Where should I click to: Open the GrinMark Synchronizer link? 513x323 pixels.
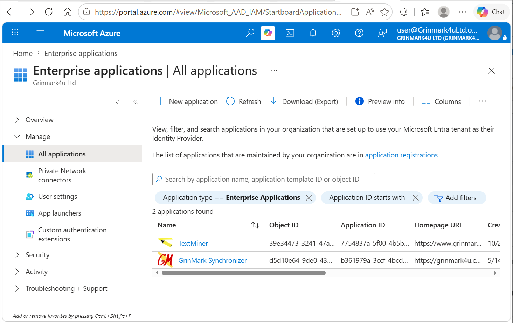[213, 260]
